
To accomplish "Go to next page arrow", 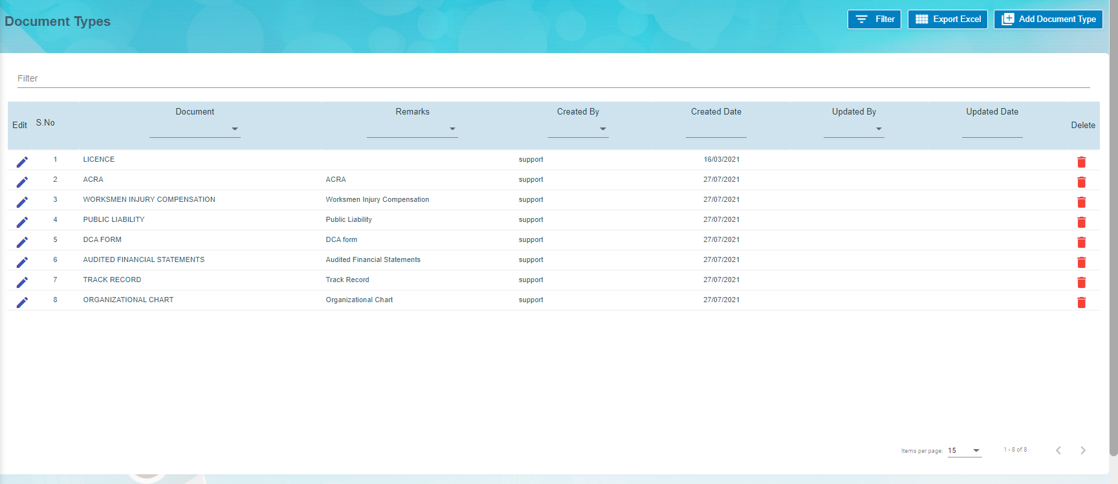I will coord(1082,450).
